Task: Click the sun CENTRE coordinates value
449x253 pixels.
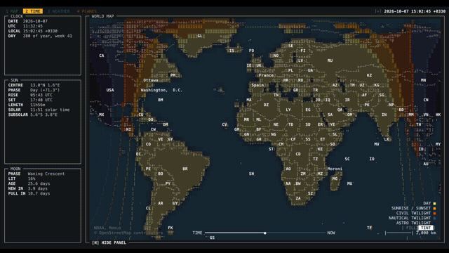Action: click(x=45, y=85)
